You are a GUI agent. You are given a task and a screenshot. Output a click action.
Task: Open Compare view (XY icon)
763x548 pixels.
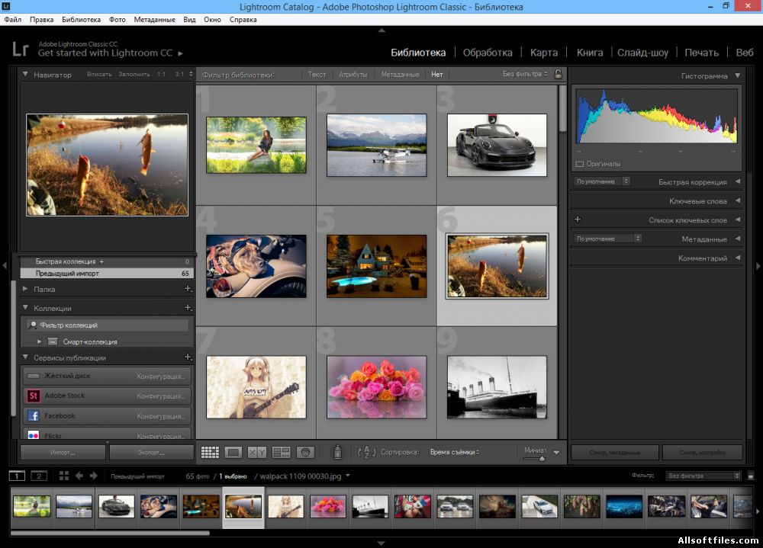tap(257, 452)
